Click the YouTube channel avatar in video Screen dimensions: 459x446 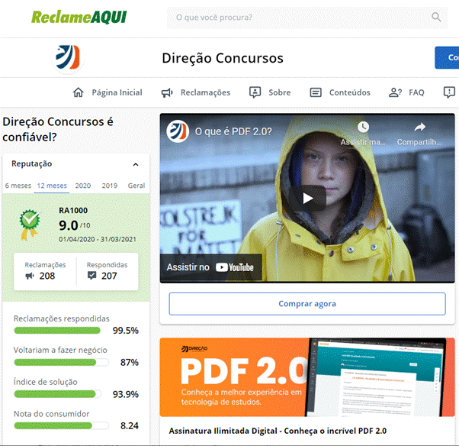coord(178,131)
